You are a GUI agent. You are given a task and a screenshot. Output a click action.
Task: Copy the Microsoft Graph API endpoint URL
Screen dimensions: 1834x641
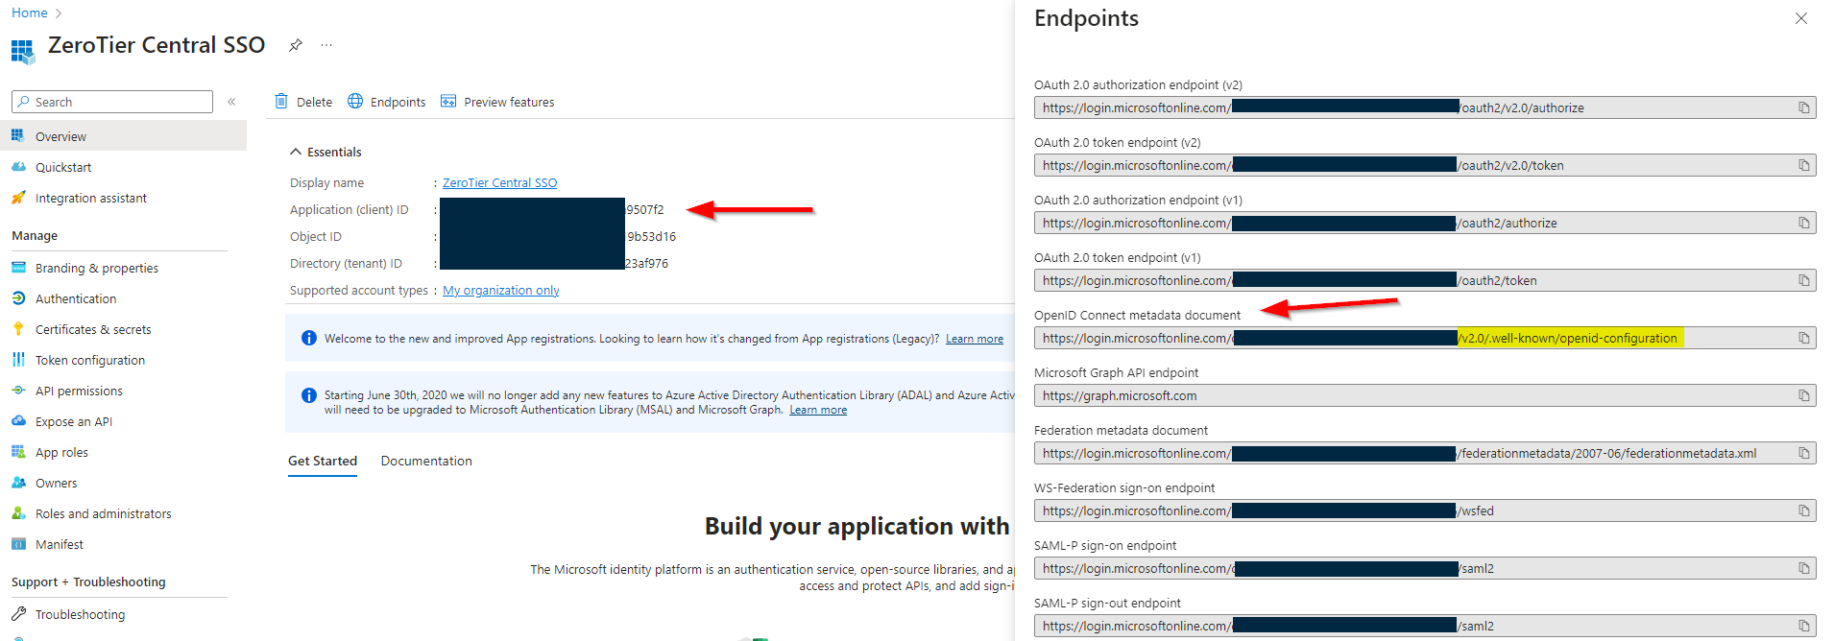pos(1804,395)
